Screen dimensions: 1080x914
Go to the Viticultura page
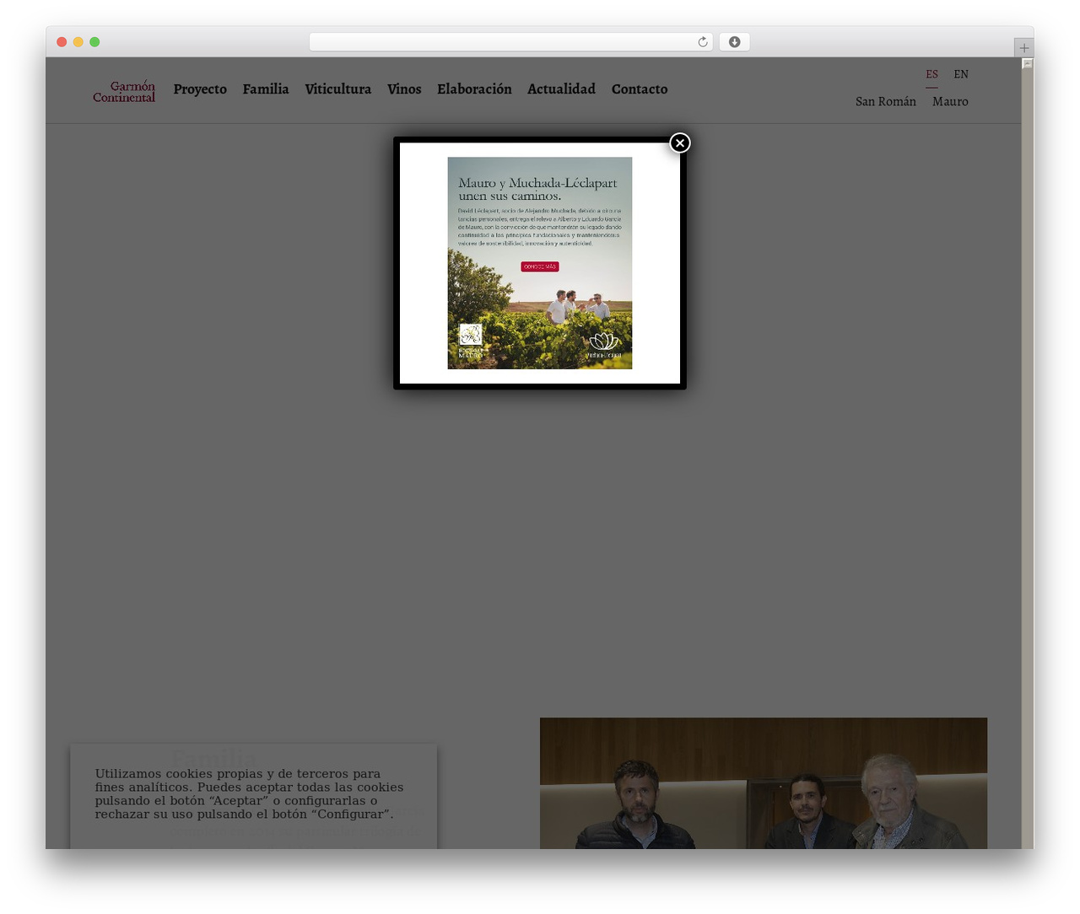click(338, 89)
